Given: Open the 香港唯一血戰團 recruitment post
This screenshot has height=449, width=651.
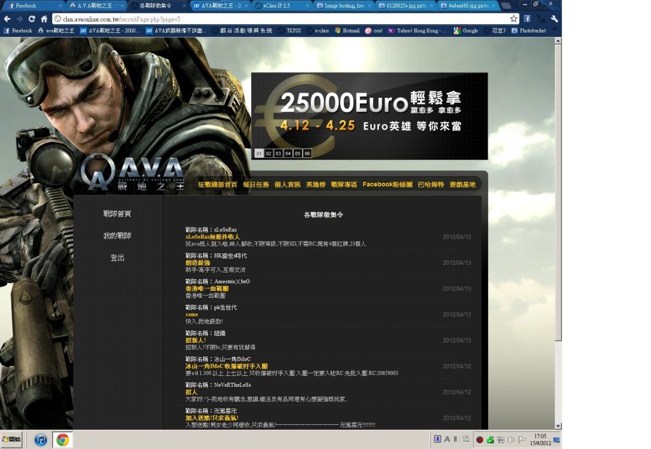Looking at the screenshot, I should coord(207,288).
